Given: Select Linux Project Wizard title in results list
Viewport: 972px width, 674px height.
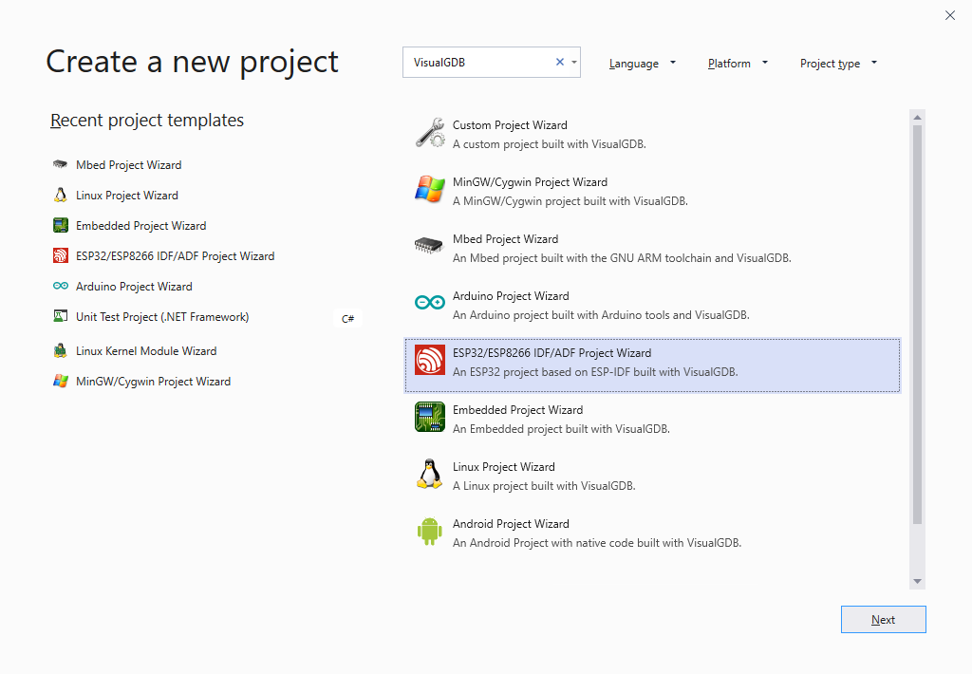Looking at the screenshot, I should click(x=503, y=467).
